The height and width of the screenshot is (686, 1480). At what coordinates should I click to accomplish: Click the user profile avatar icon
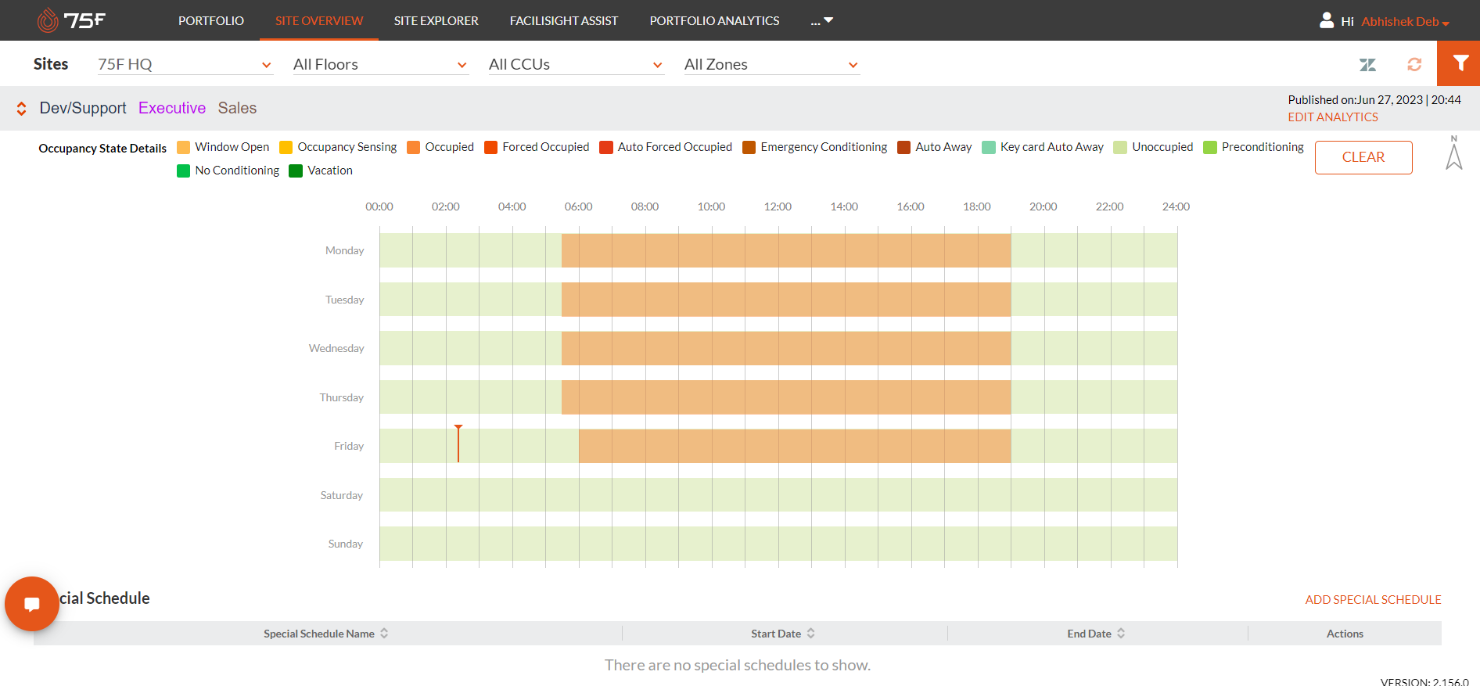[1327, 20]
